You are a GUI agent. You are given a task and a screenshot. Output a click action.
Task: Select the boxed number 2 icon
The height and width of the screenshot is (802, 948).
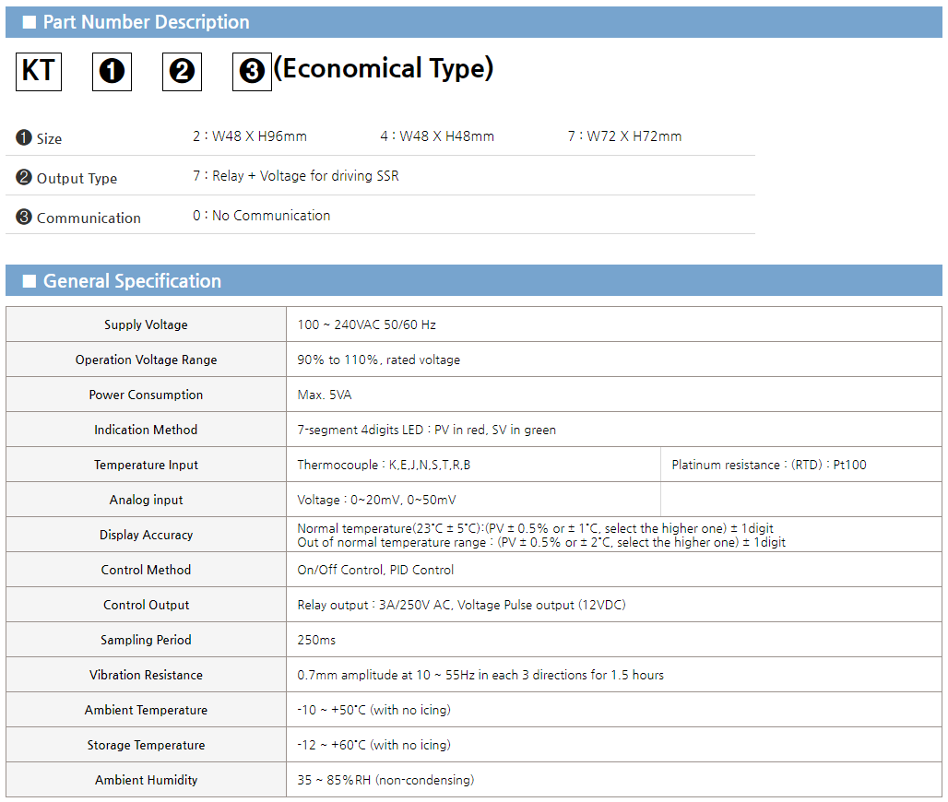(x=182, y=72)
